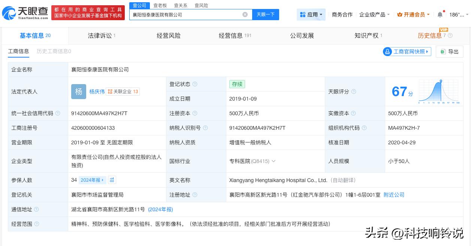Click the 天眼评分 score chart thumbnail
This screenshot has width=471, height=246.
pos(438,92)
